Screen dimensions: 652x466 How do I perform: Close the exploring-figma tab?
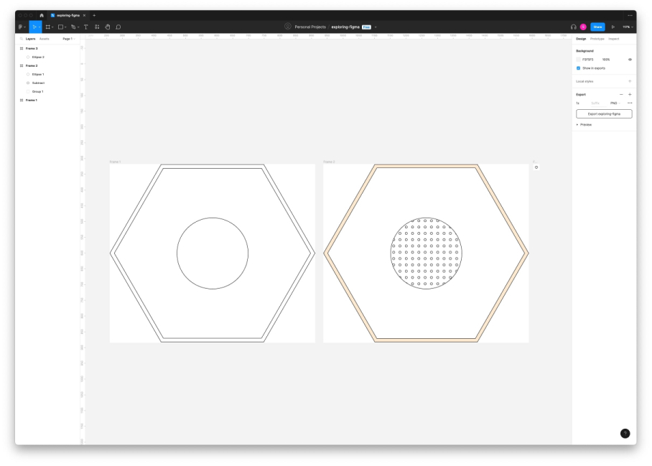[85, 15]
